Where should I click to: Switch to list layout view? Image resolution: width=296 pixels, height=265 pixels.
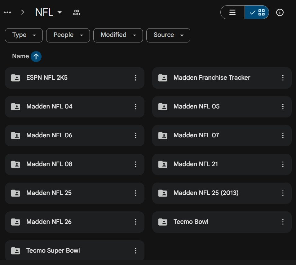coord(232,12)
